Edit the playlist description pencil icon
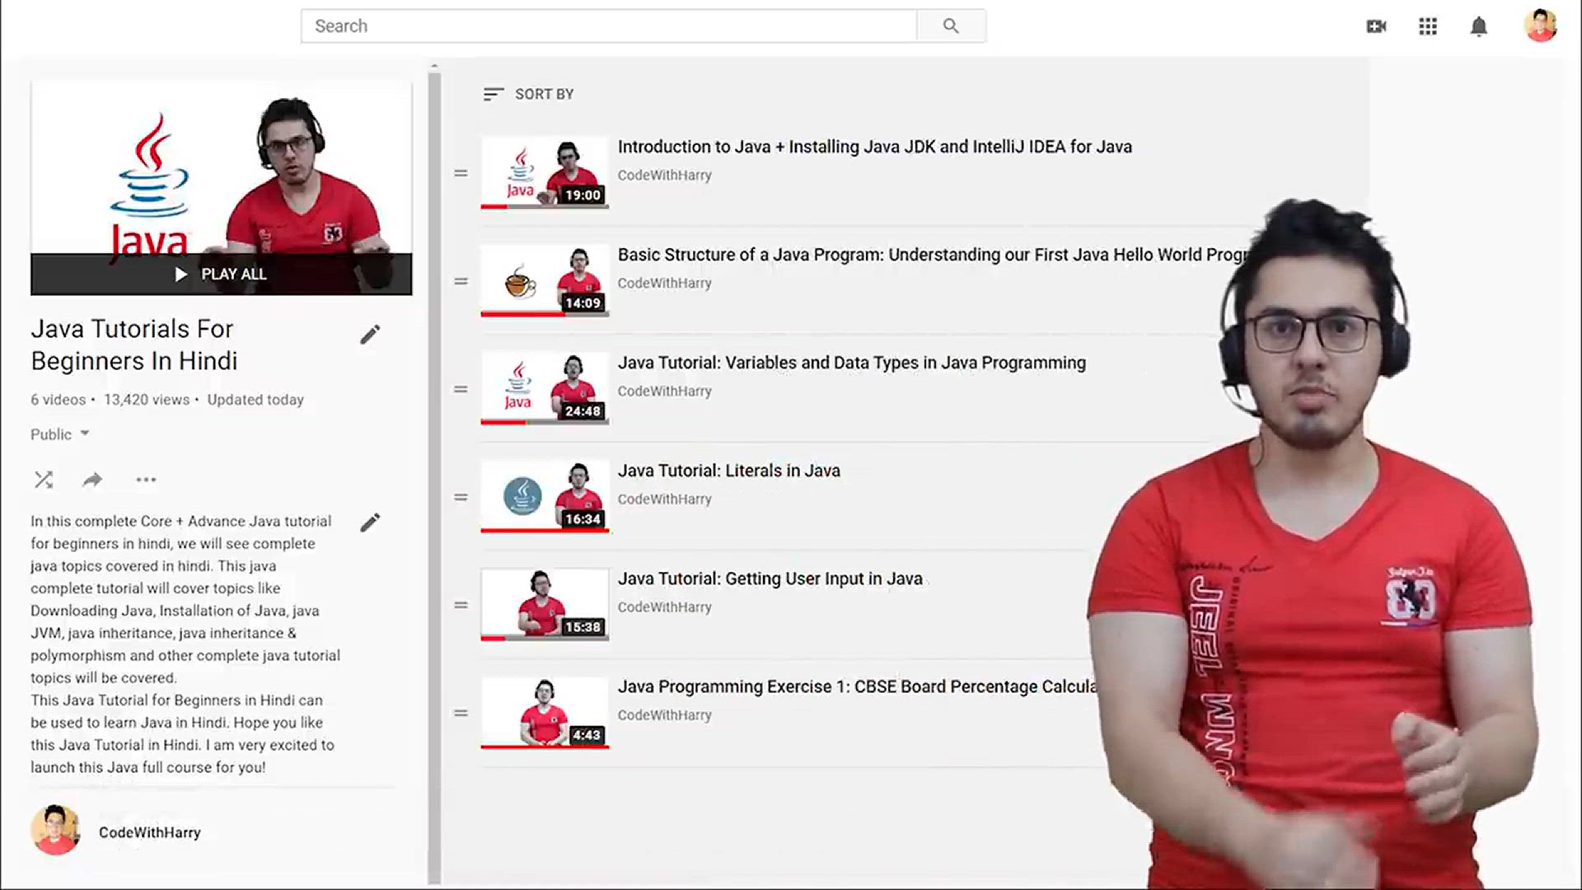Screen dimensions: 1582x890 pos(370,522)
